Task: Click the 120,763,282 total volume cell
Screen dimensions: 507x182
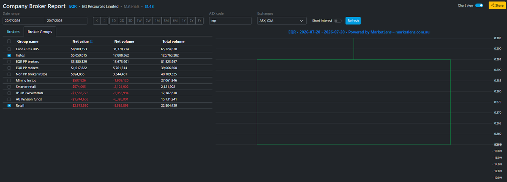Action: (171, 55)
